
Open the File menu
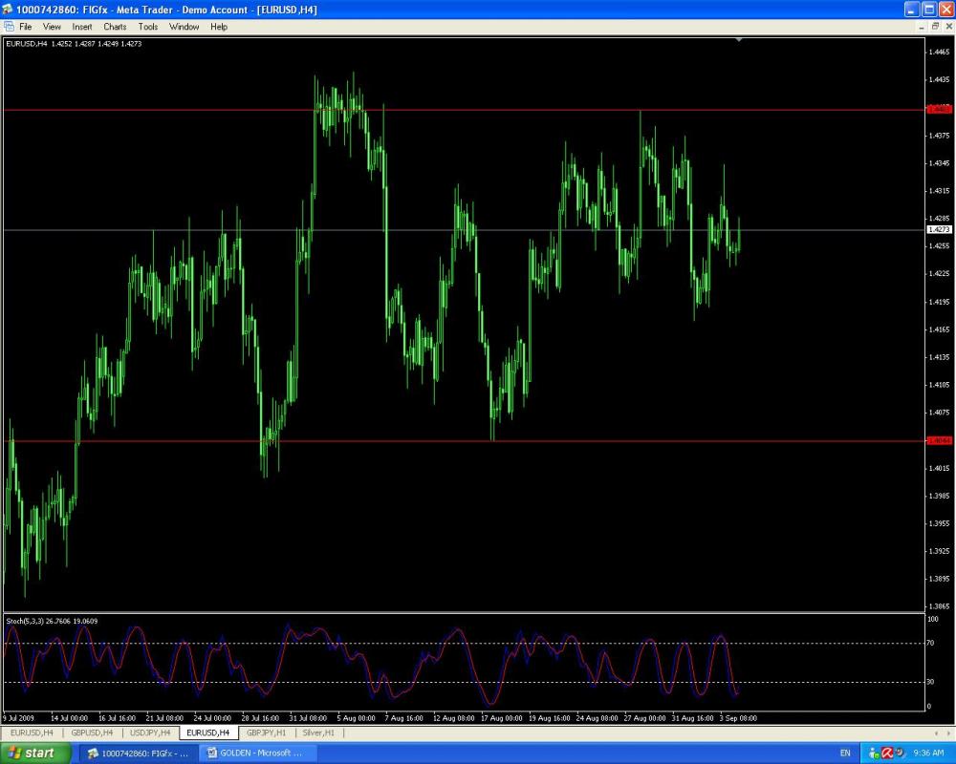[x=25, y=27]
